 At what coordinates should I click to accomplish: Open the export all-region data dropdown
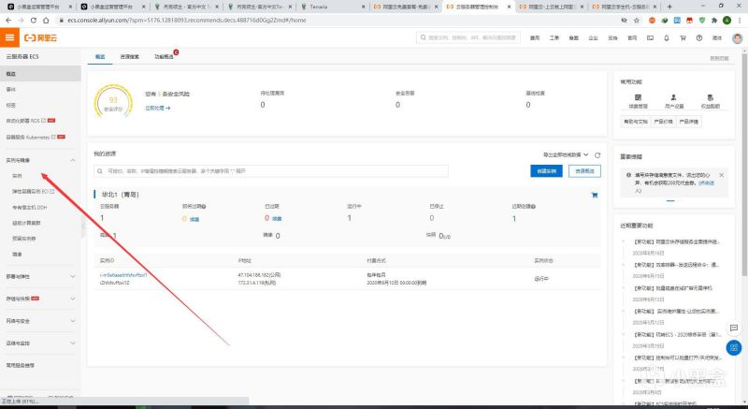click(566, 155)
